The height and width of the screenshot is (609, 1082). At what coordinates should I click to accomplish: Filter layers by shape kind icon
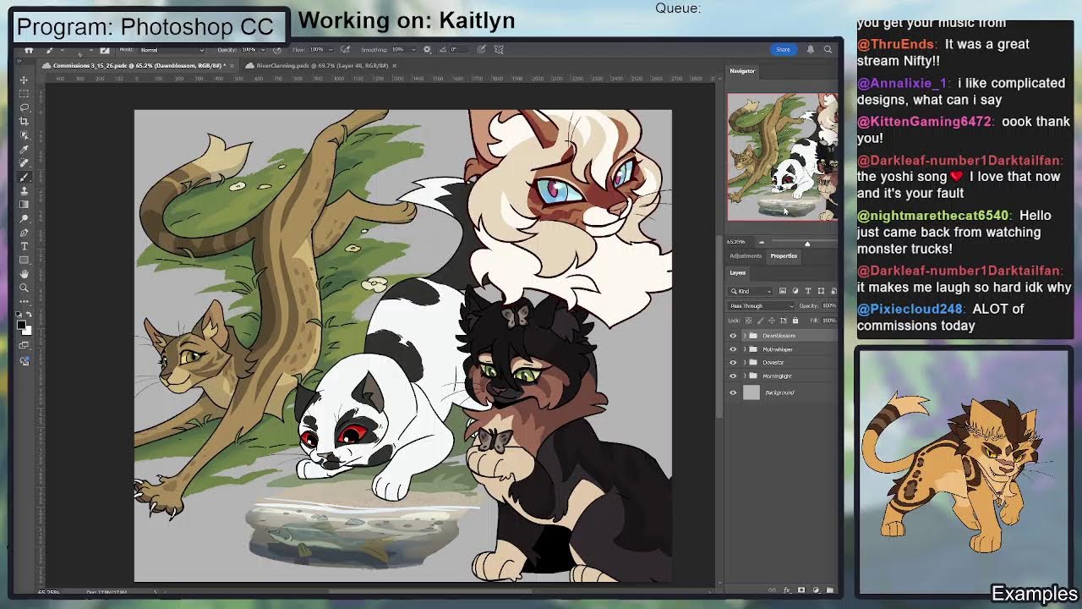[821, 291]
